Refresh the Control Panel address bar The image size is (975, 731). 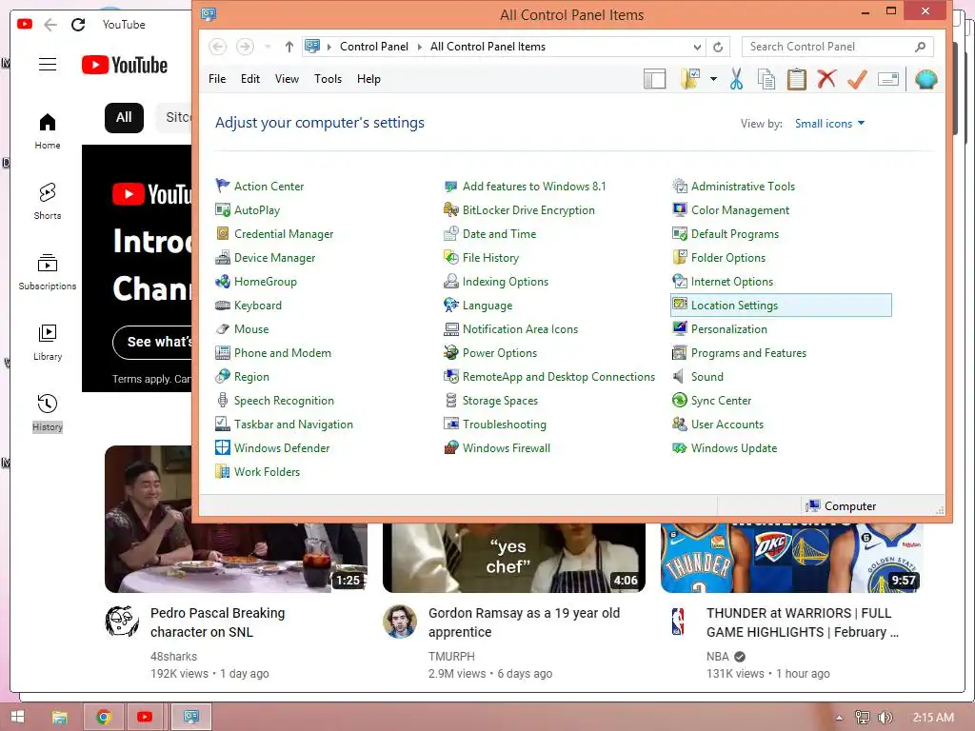(718, 48)
